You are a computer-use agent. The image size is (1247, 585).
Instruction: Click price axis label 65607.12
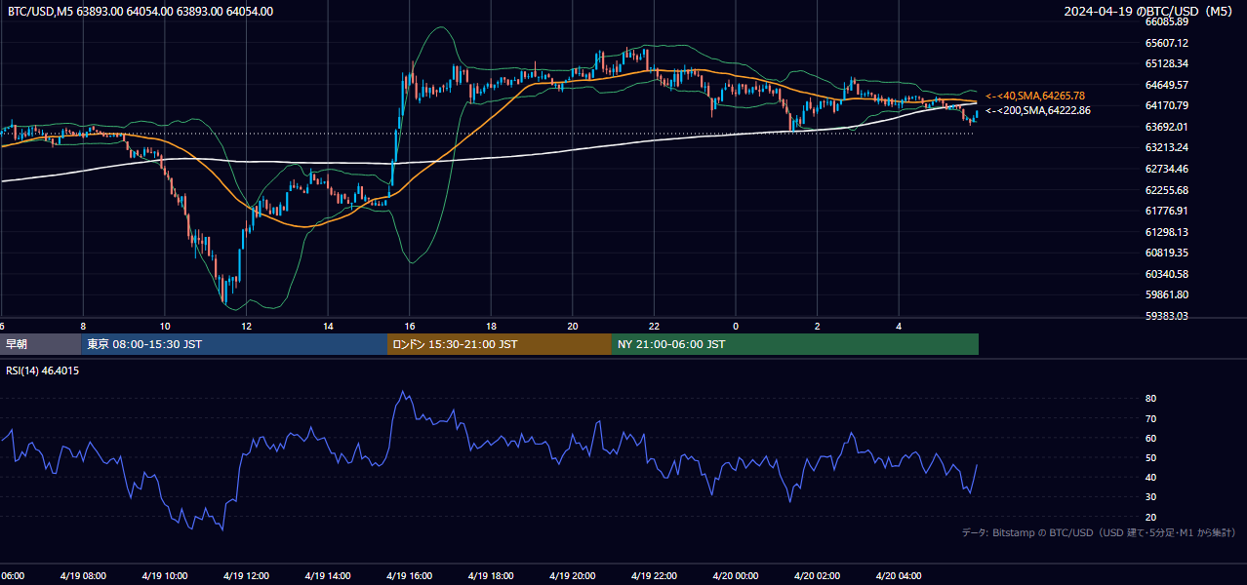click(x=1166, y=43)
